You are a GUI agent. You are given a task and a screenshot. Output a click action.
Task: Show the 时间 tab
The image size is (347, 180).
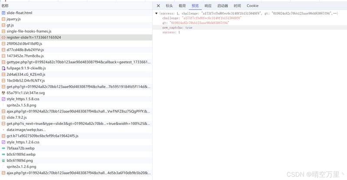[x=237, y=6]
